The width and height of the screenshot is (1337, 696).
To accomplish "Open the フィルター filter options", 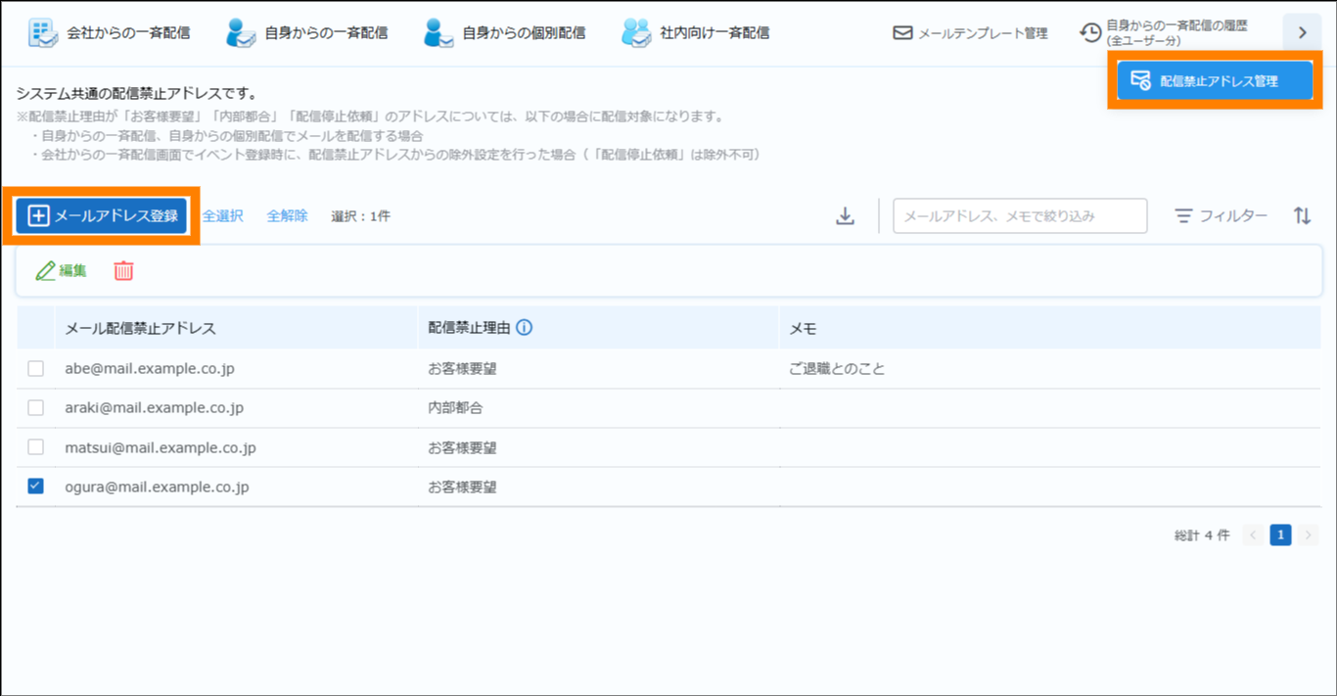I will tap(1221, 216).
